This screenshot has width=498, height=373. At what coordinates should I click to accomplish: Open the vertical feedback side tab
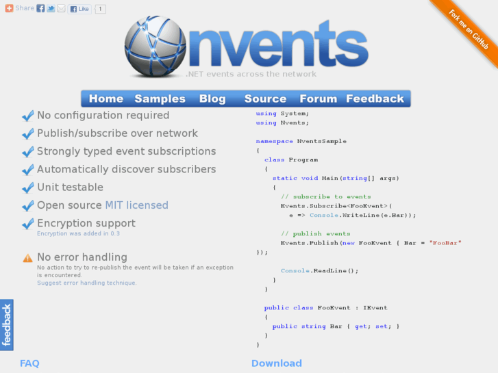coord(7,324)
